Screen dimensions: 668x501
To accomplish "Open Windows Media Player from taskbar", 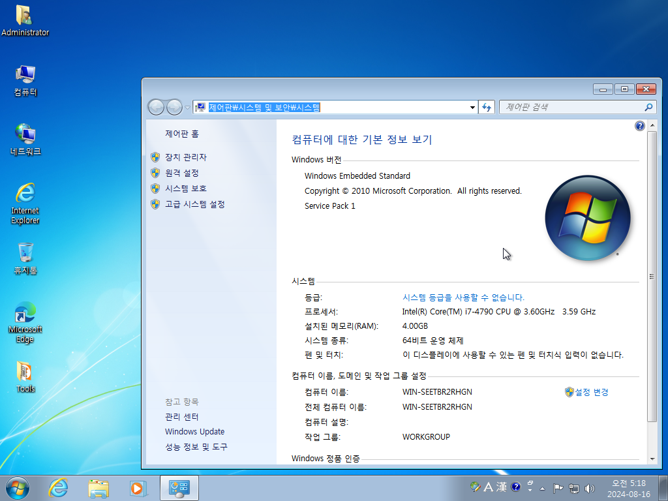I will [138, 488].
